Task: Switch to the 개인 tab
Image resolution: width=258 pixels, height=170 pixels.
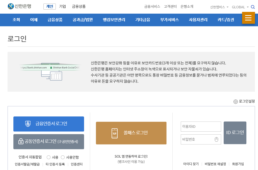Action: click(49, 6)
